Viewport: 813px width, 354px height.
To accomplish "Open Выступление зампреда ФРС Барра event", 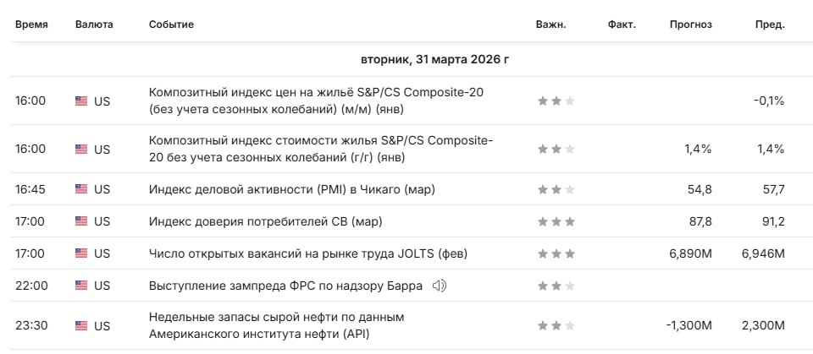I will [285, 286].
